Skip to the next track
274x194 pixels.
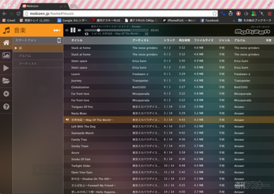79,30
